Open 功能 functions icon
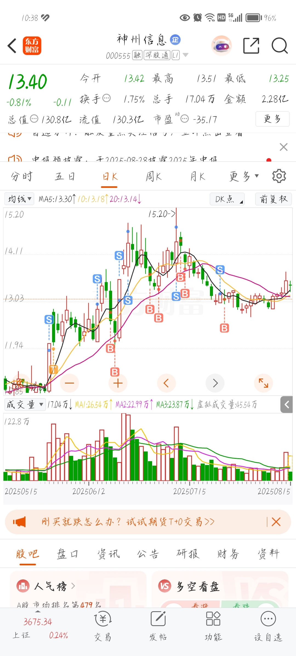This screenshot has height=656, width=296. pos(213,627)
